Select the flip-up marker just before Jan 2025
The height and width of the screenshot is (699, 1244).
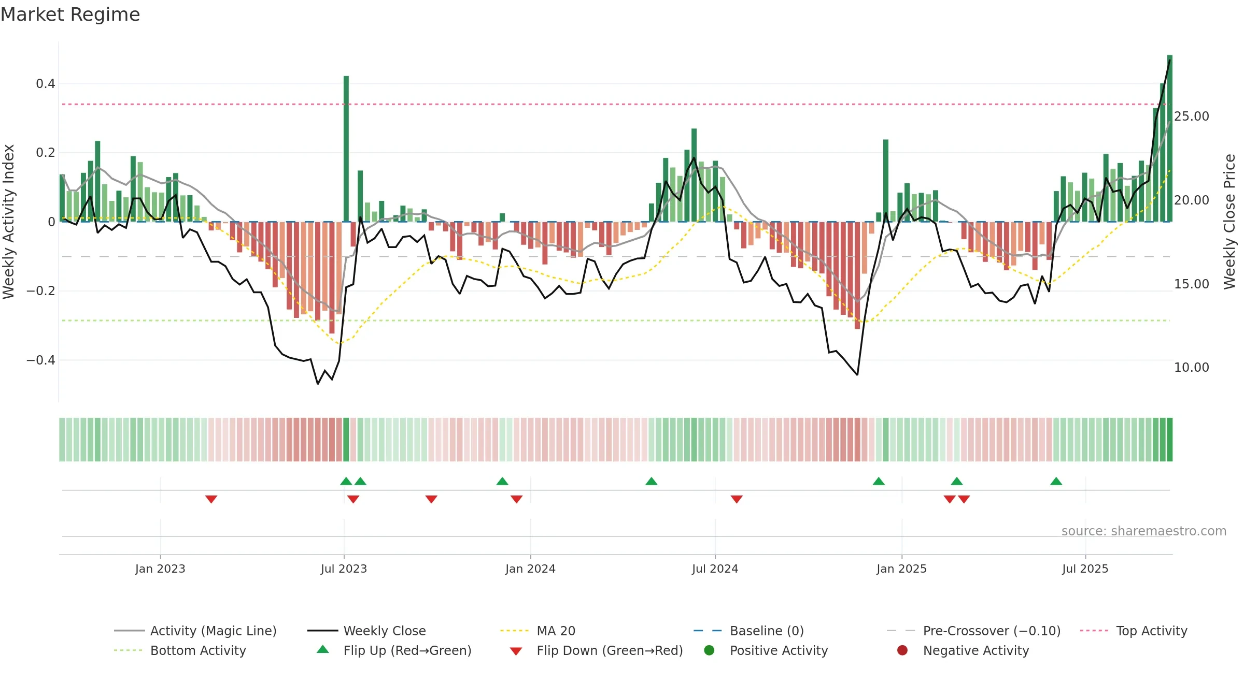coord(879,482)
